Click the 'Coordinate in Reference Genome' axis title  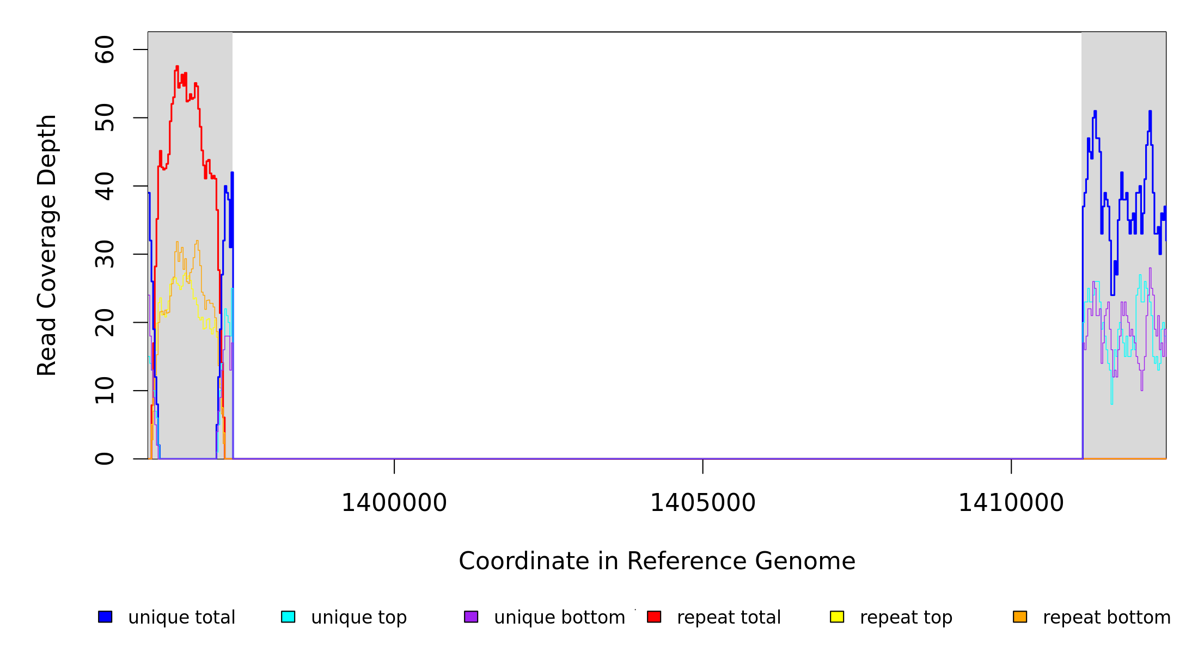point(657,561)
